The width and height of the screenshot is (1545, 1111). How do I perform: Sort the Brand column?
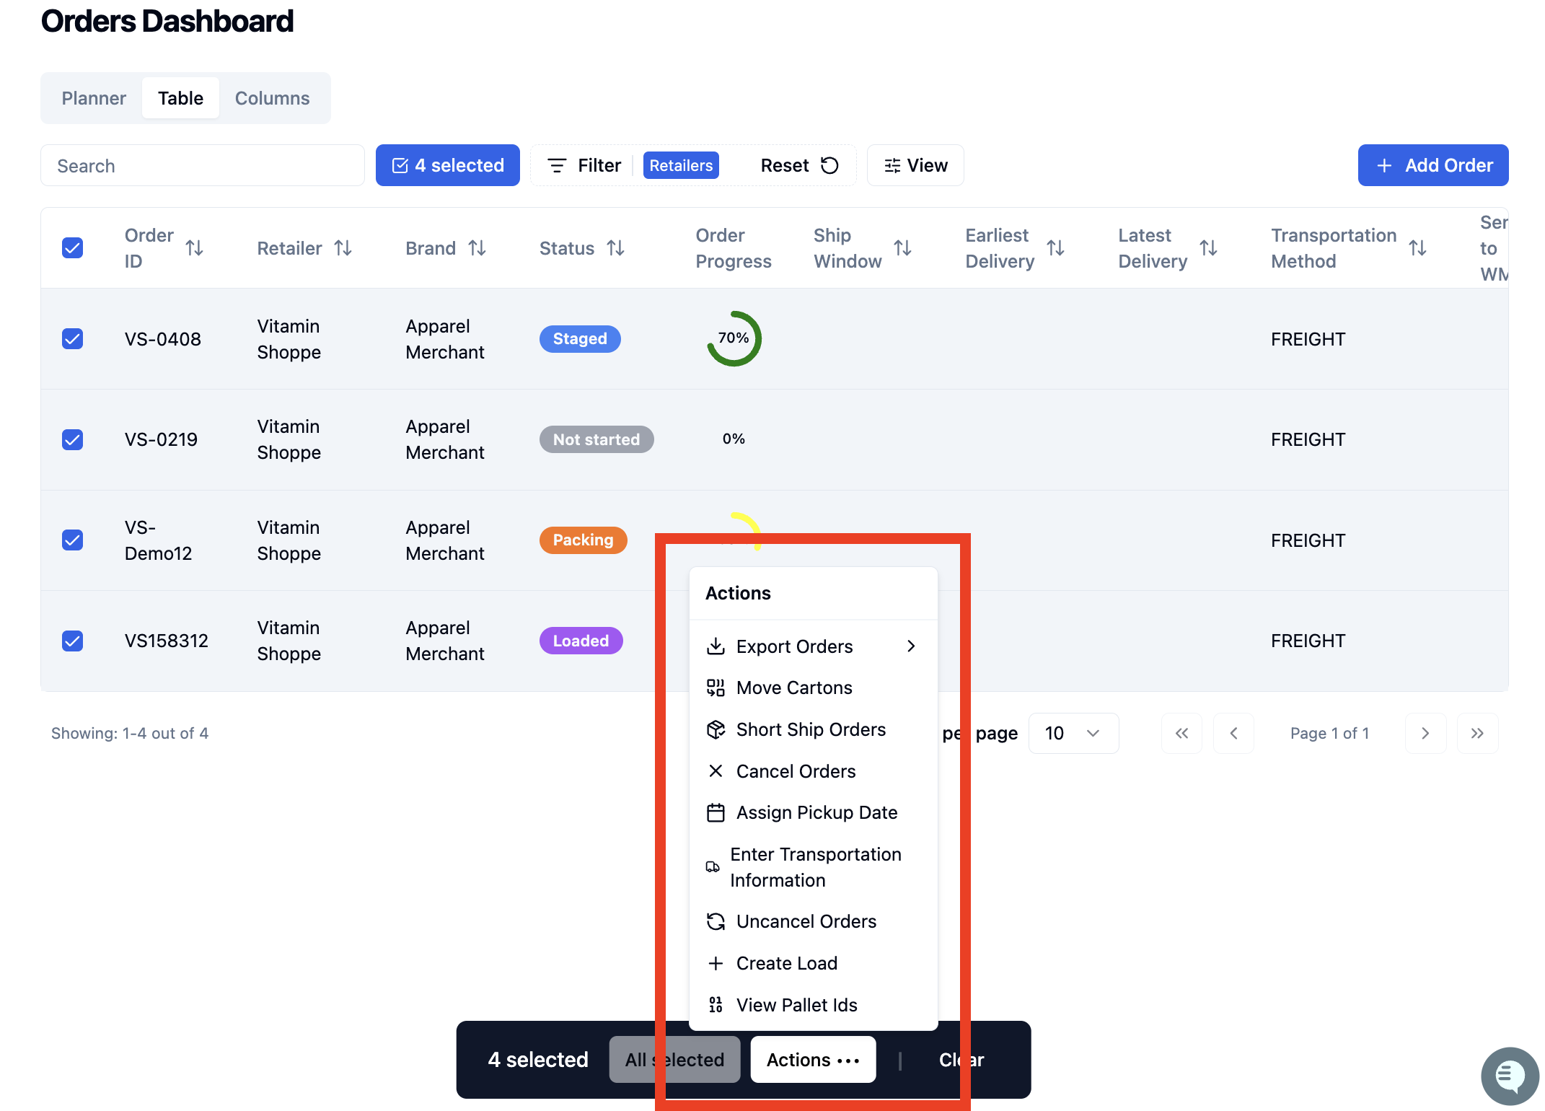pyautogui.click(x=477, y=248)
